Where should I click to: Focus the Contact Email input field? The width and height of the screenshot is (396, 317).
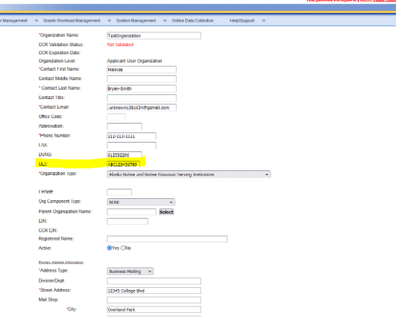point(141,107)
